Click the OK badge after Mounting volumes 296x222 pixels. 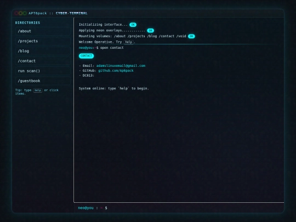click(191, 36)
